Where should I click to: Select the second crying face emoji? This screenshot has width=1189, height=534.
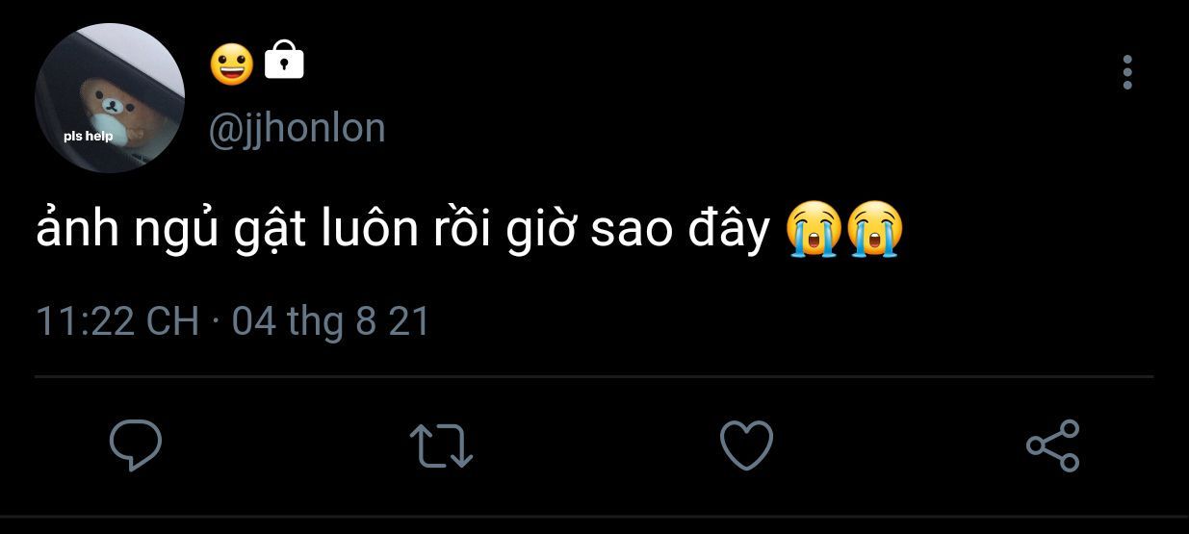(875, 229)
